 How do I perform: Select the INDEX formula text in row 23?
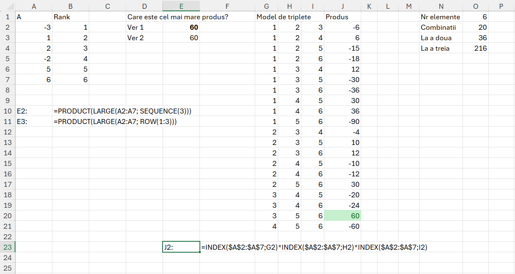[x=314, y=247]
